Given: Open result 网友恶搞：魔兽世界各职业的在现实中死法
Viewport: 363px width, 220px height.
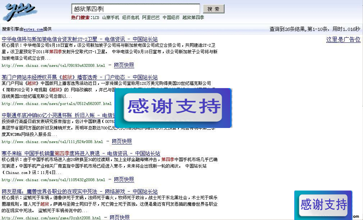Looking at the screenshot, I should (x=80, y=192).
